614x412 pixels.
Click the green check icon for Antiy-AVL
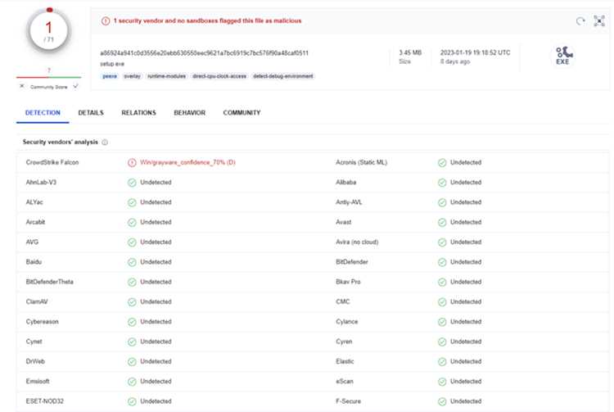442,202
